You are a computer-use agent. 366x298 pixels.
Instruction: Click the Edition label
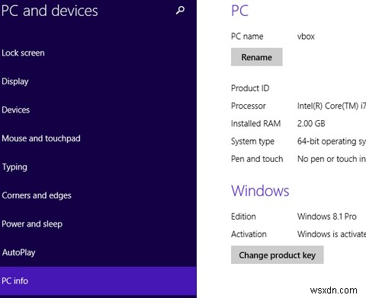[x=243, y=217]
